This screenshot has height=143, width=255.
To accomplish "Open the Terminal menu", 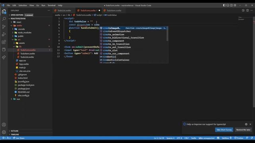I will coord(51,5).
